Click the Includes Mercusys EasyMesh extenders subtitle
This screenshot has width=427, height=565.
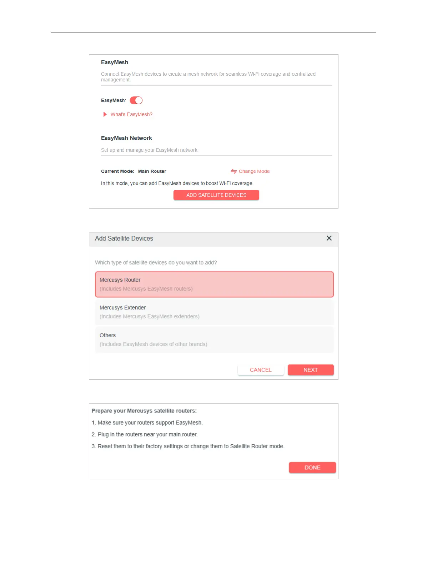tap(150, 316)
